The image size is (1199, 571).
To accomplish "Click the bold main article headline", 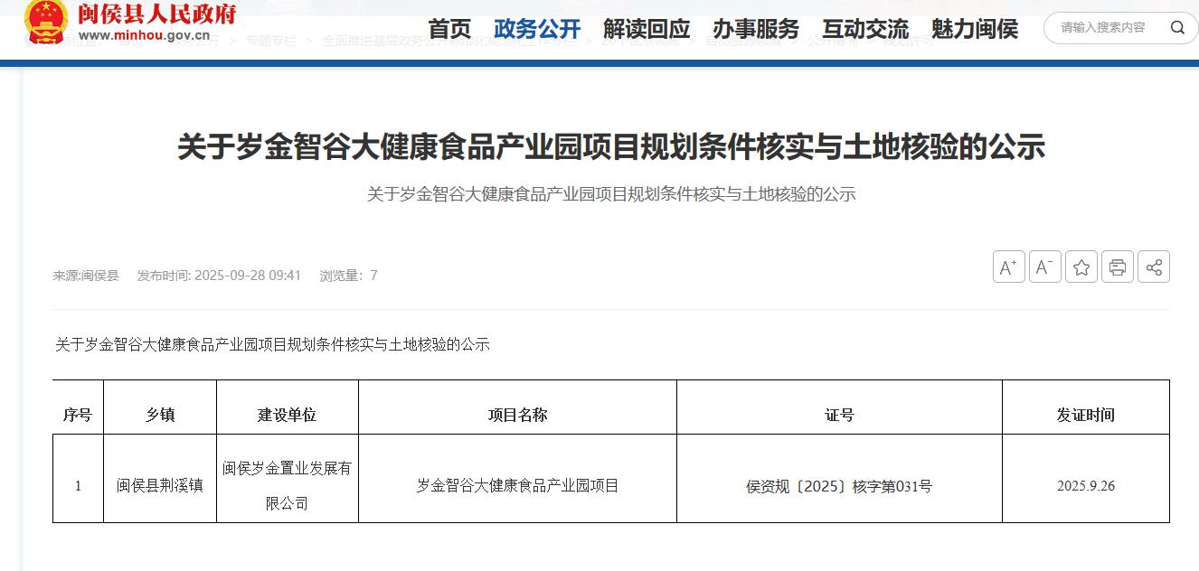I will pos(611,146).
